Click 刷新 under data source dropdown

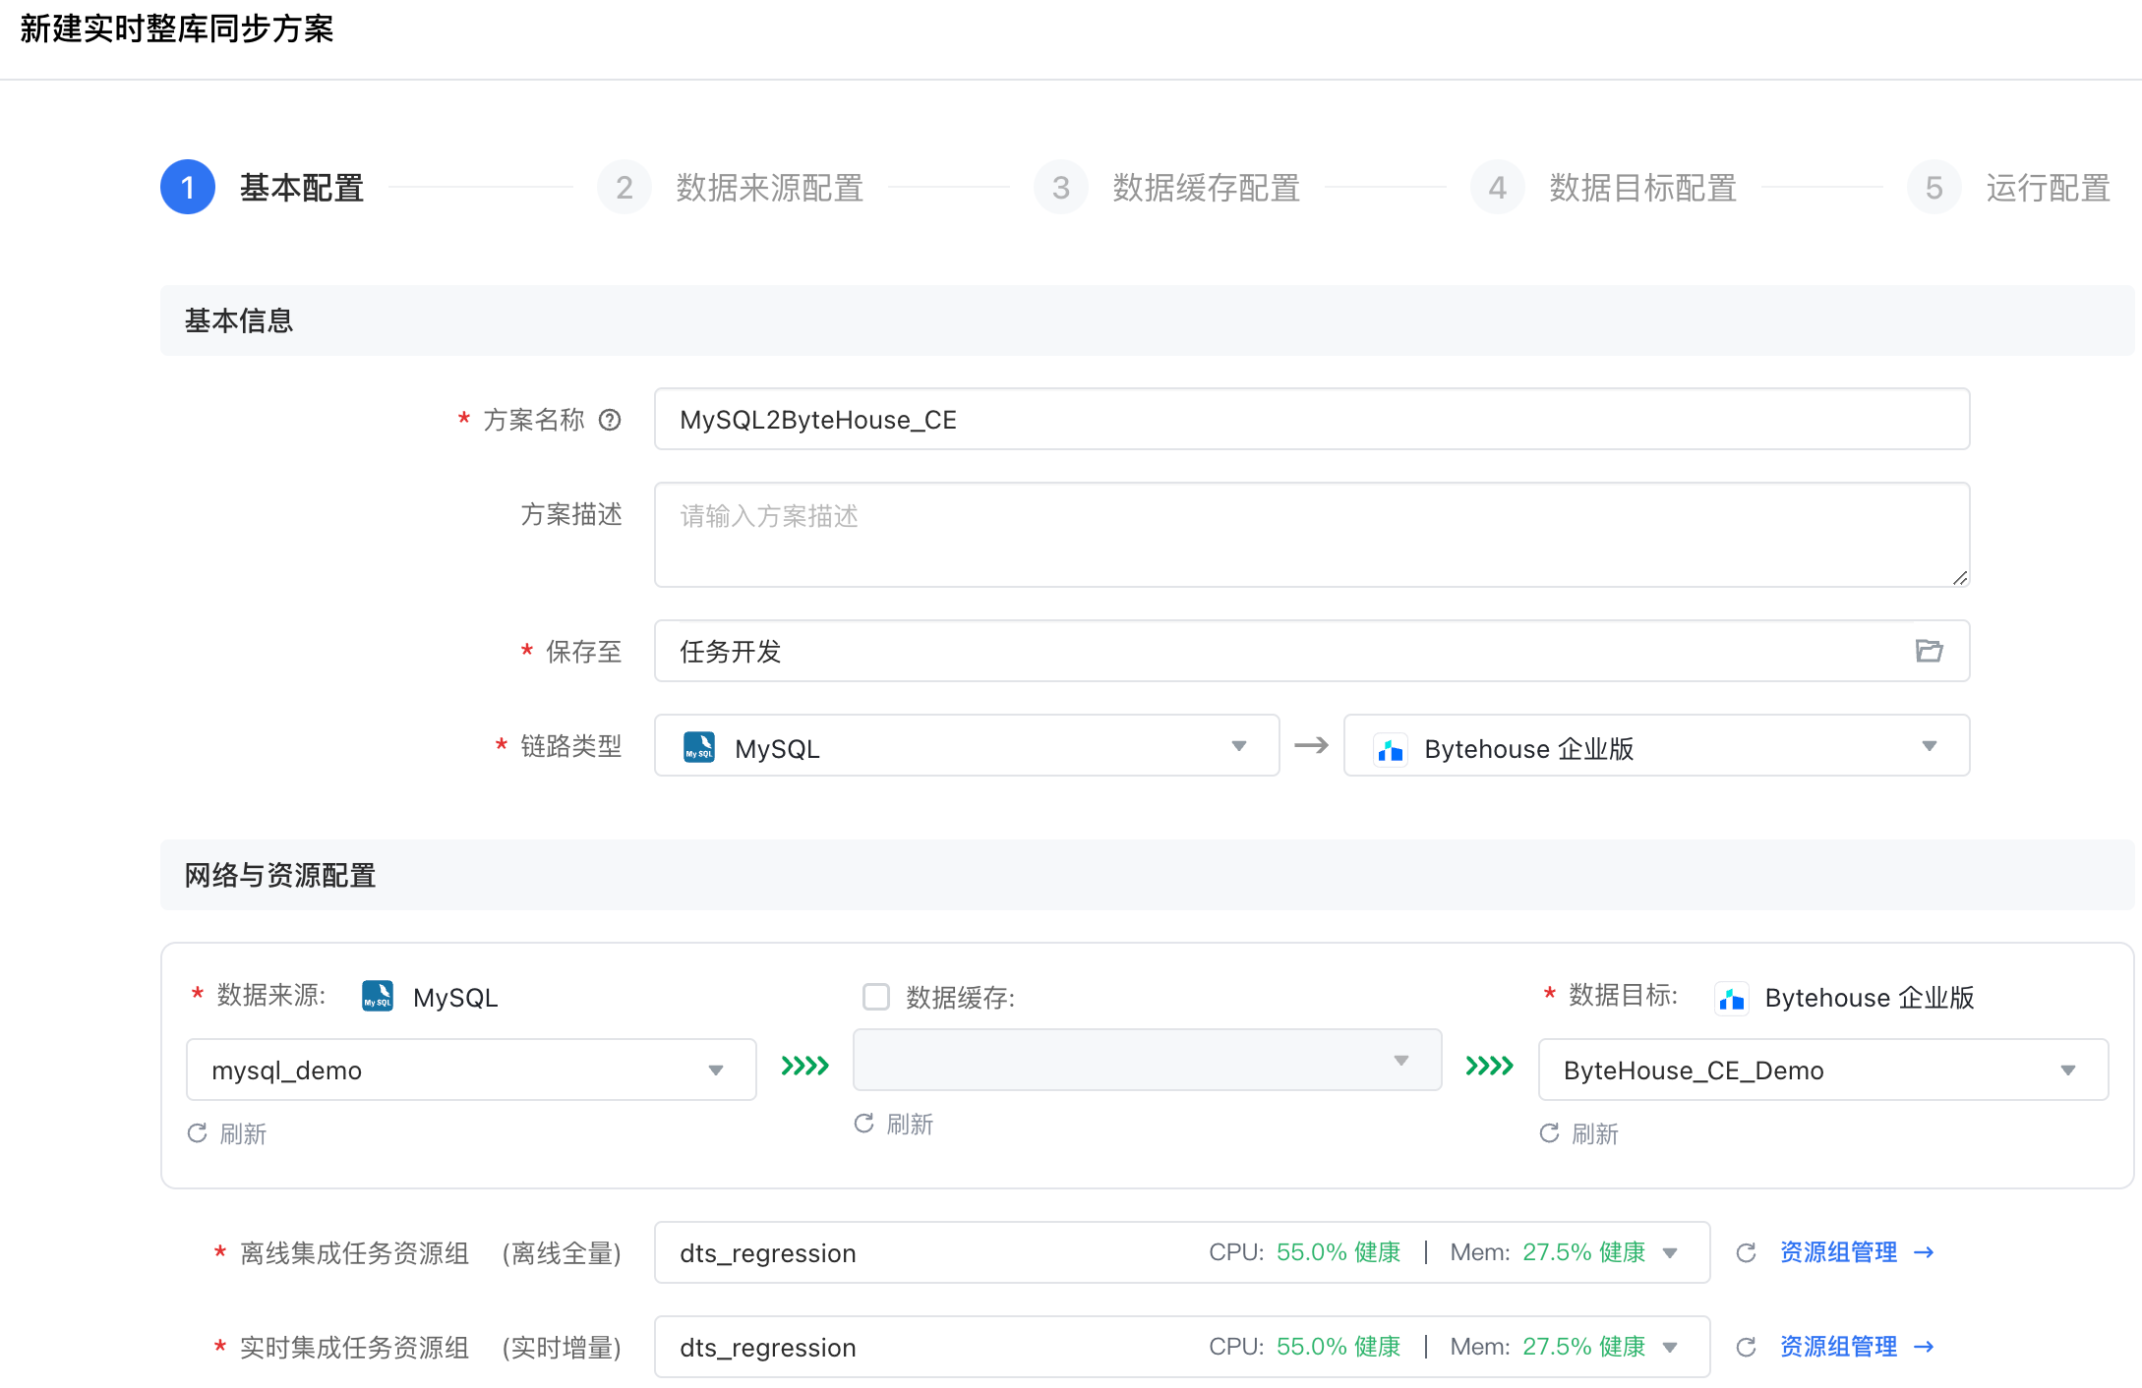pyautogui.click(x=243, y=1134)
